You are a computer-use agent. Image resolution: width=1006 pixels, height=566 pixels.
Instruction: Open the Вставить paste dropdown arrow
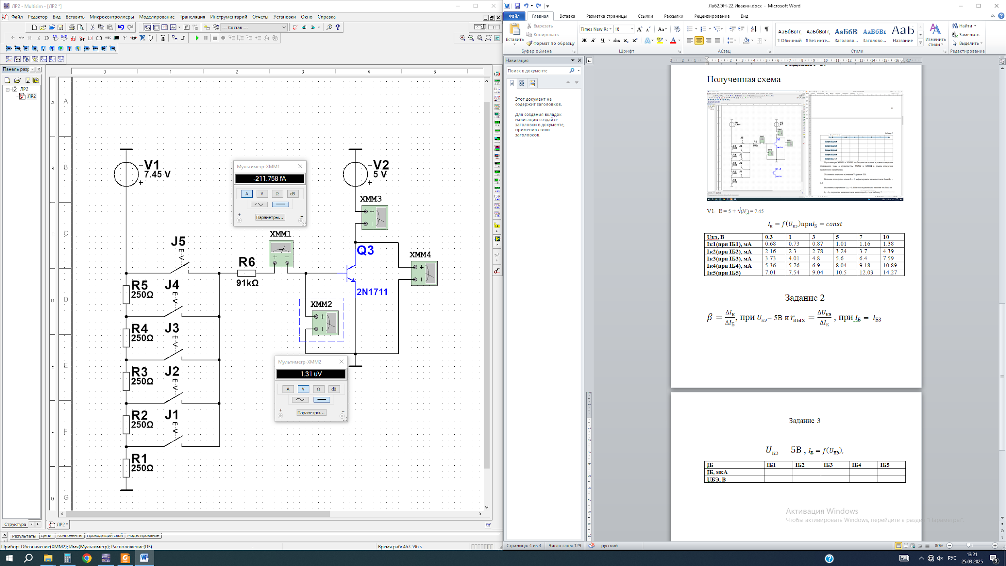pos(515,44)
